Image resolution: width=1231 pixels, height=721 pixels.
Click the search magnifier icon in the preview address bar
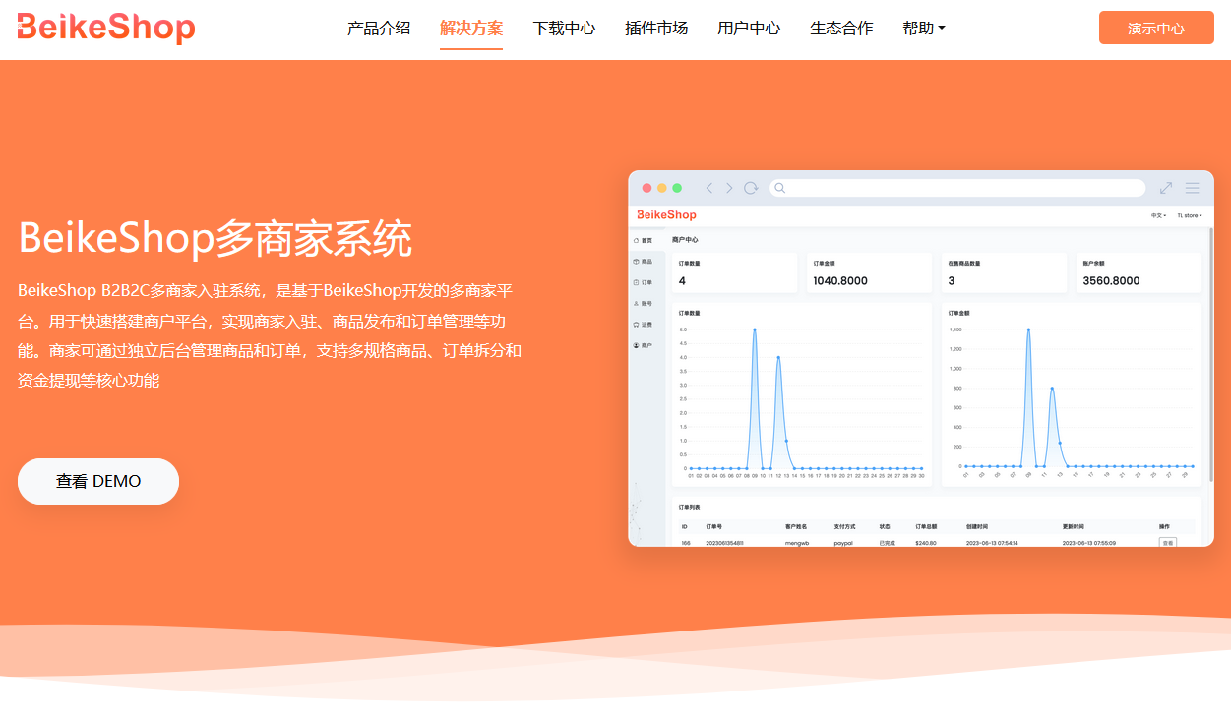(x=780, y=188)
